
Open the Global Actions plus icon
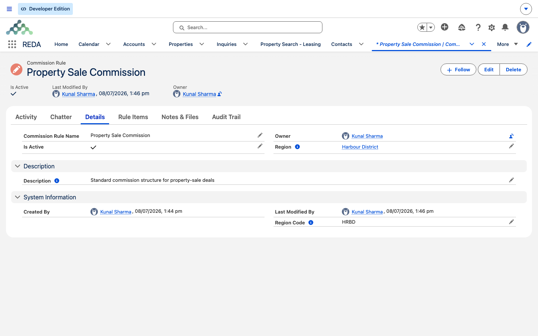445,27
